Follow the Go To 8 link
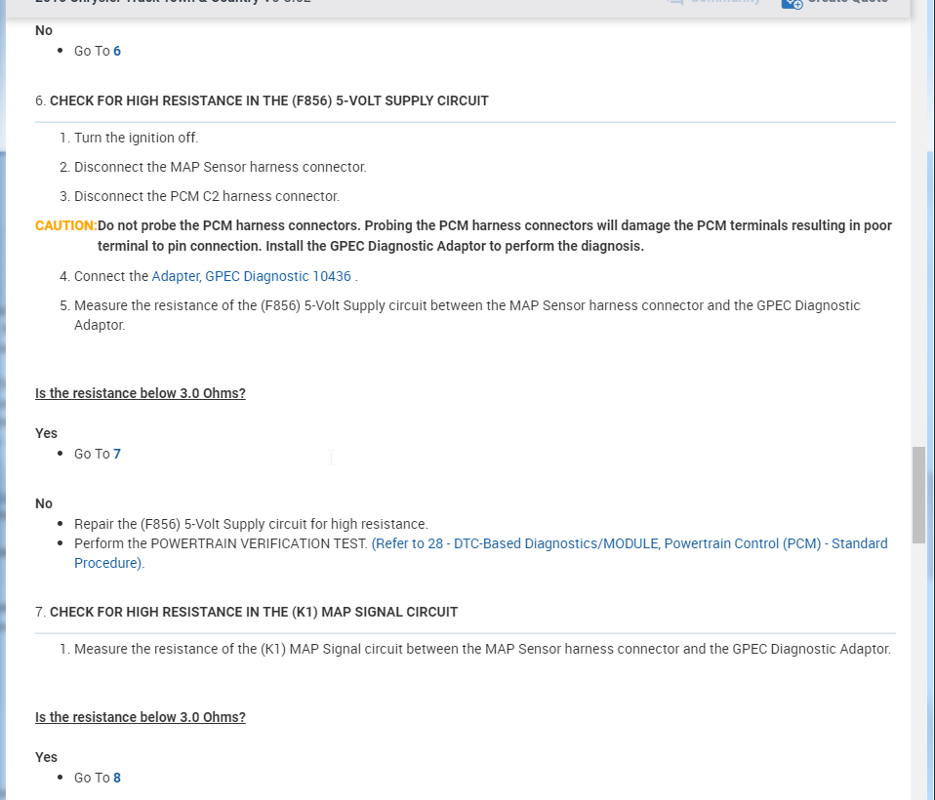 coord(117,778)
